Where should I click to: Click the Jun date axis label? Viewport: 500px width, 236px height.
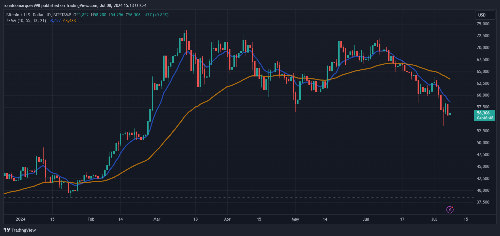tap(366, 219)
